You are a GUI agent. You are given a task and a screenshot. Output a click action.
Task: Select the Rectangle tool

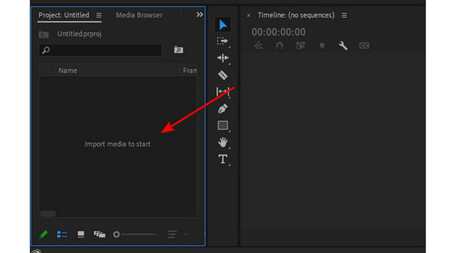[x=223, y=125]
